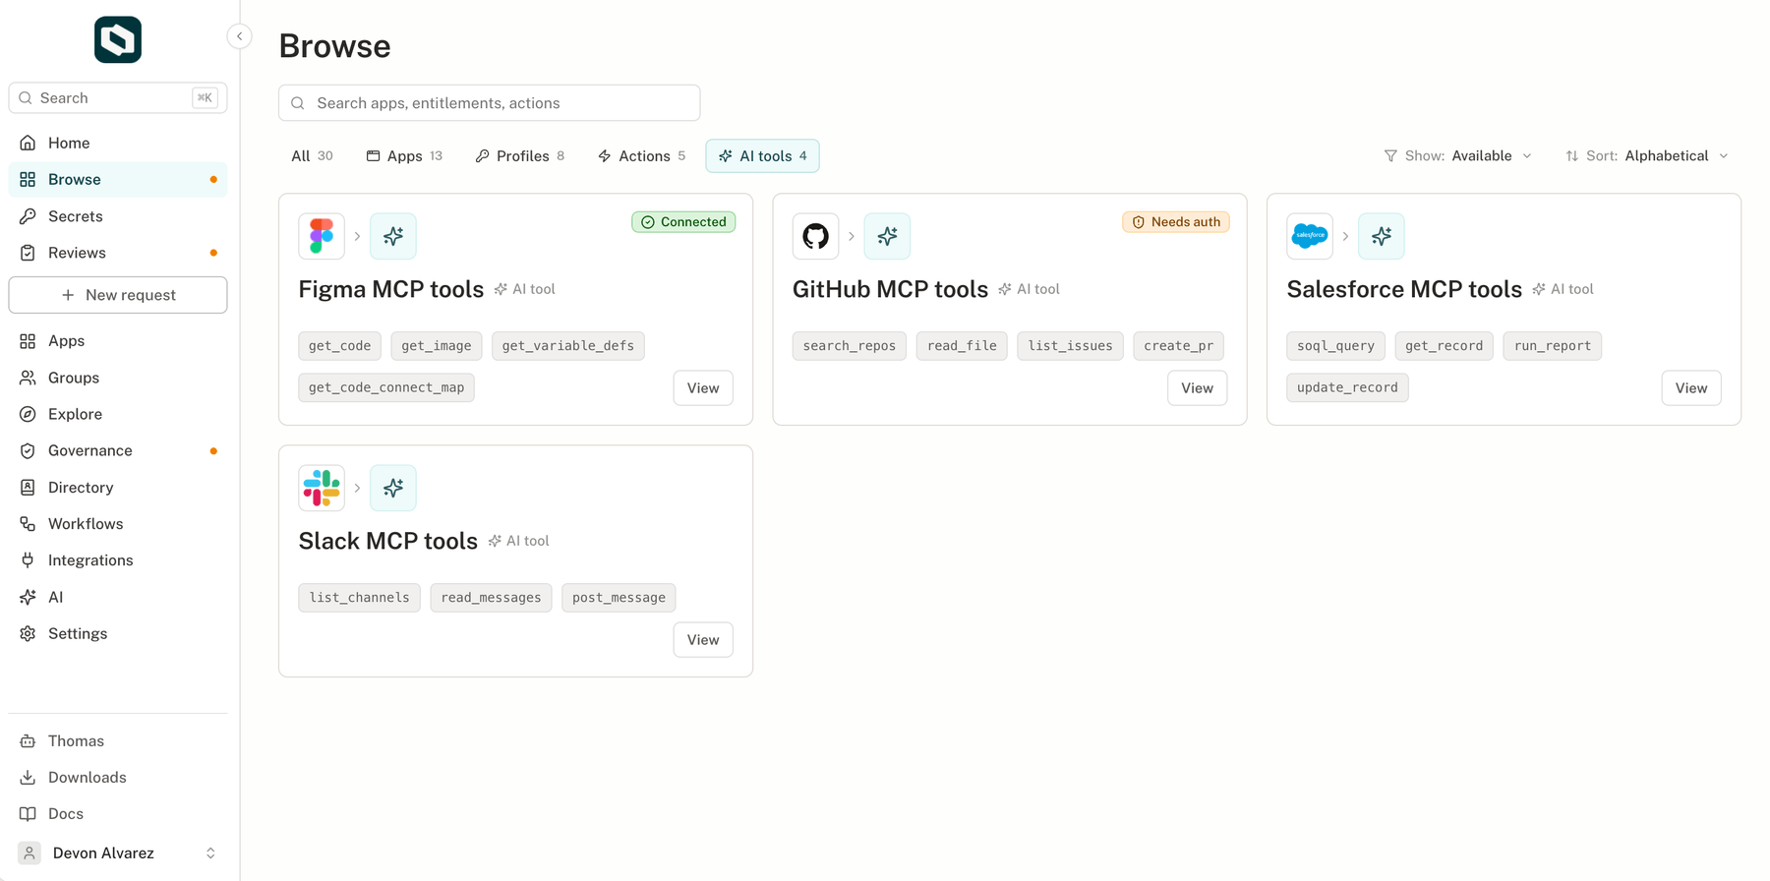The image size is (1770, 881).
Task: Click the Slack logo icon
Action: coord(322,488)
